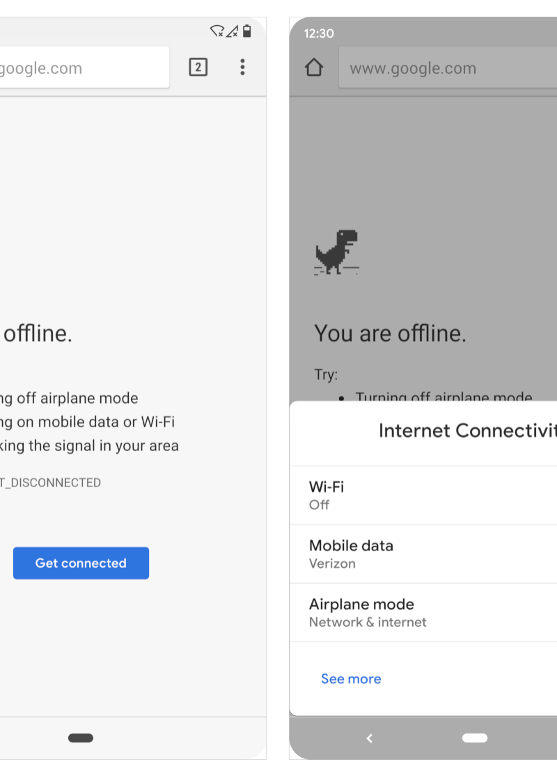The image size is (557, 771).
Task: Open the tab switcher showing 2 tabs
Action: pos(198,67)
